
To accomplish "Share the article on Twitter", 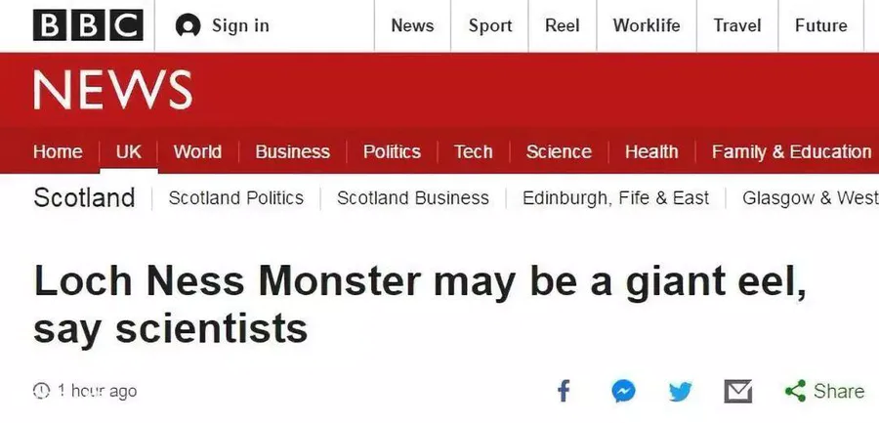I will click(x=681, y=391).
